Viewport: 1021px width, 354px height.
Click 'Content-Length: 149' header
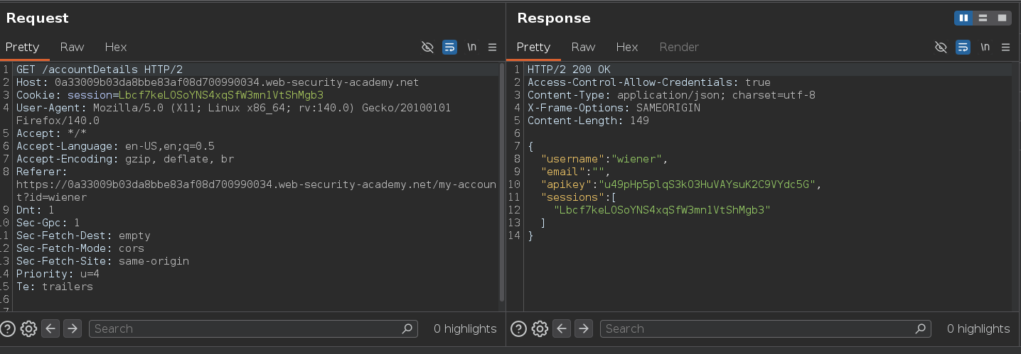[588, 121]
